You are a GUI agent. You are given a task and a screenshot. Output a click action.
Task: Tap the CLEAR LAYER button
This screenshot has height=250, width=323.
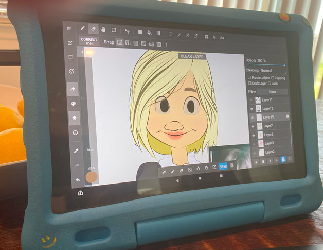(x=192, y=56)
